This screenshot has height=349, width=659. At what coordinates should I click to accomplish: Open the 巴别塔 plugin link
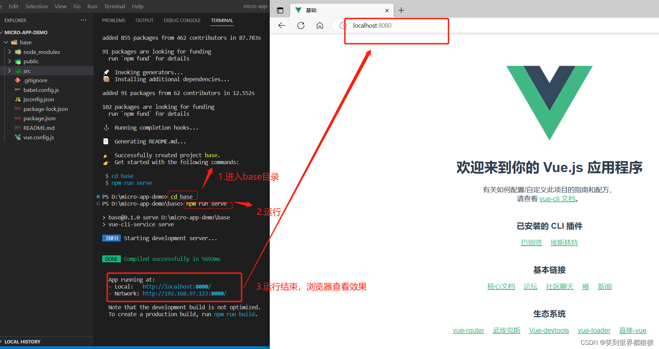[x=531, y=243]
